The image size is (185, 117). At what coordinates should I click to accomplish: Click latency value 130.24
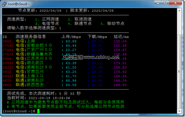(120, 41)
